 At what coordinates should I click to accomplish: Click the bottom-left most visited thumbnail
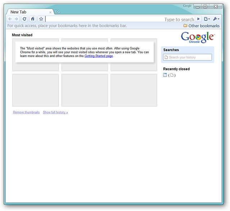36,90
